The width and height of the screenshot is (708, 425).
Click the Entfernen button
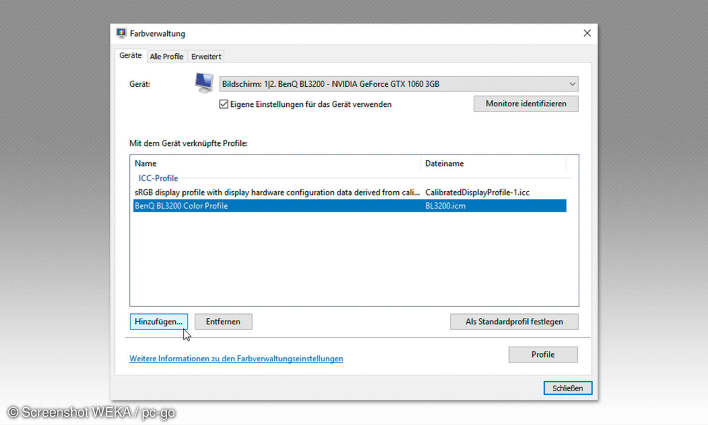tap(223, 321)
